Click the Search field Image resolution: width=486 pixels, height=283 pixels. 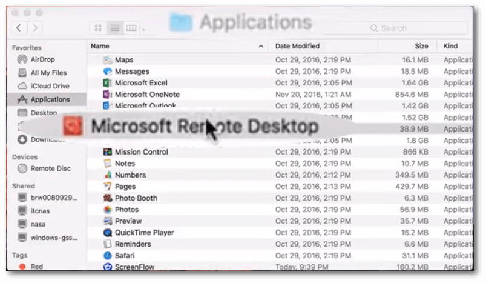pos(394,28)
